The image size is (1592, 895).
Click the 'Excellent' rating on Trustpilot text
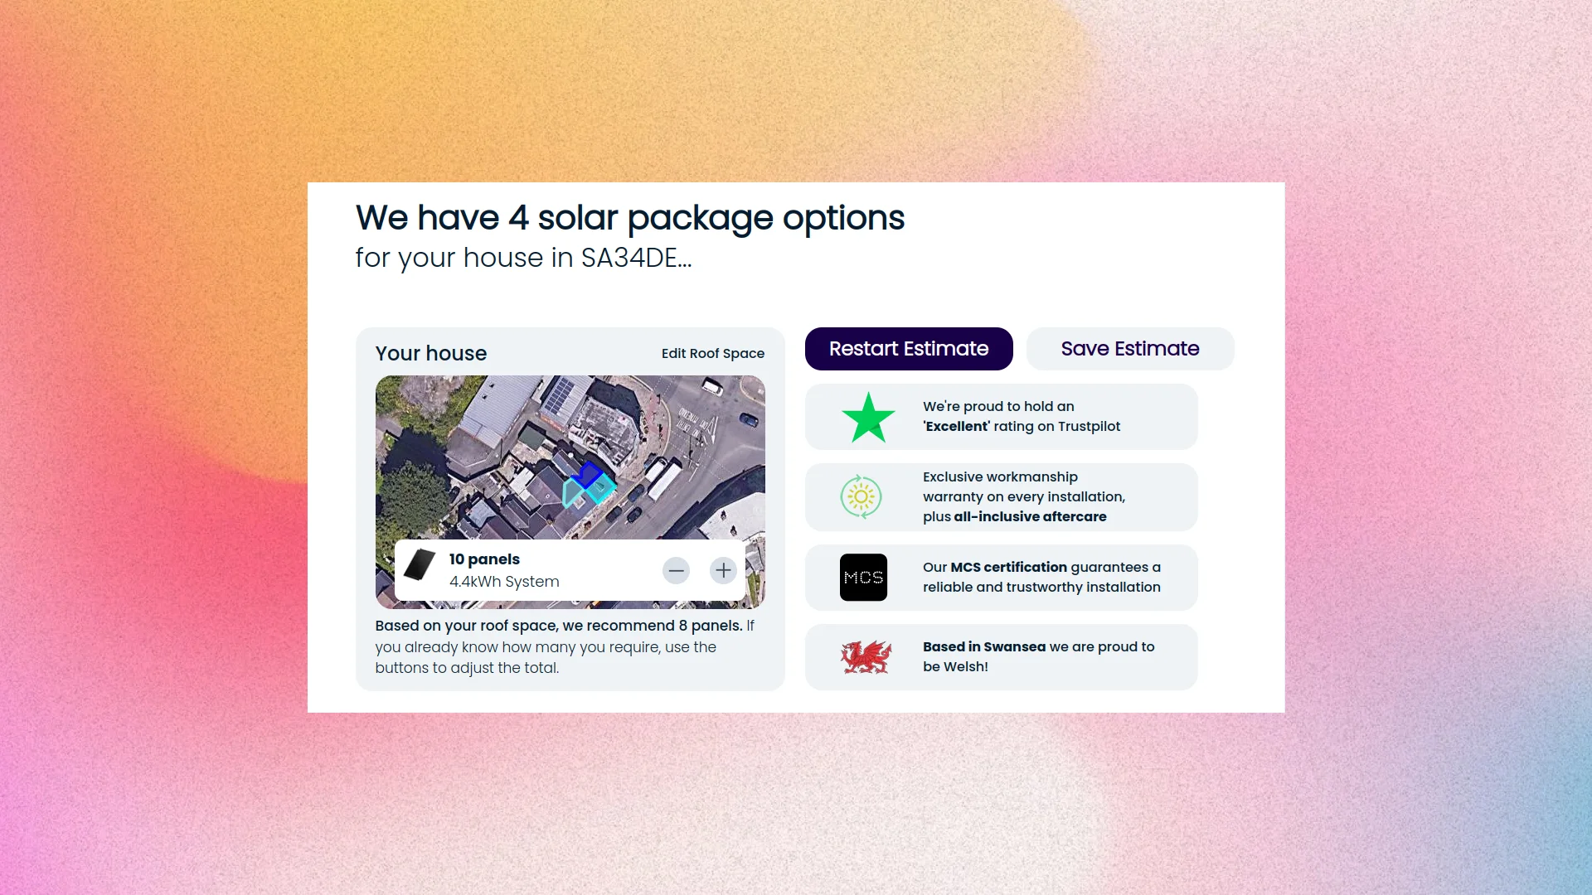(x=1021, y=426)
